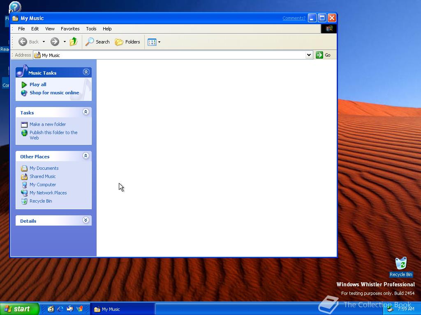Click the My Documents folder icon
Viewport: 421px width, 315px height.
(24, 168)
